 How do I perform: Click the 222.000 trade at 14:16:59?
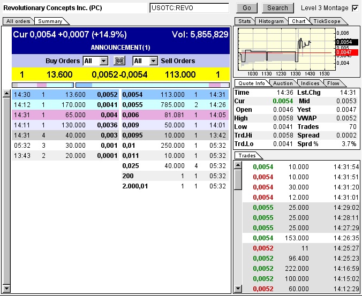301,268
